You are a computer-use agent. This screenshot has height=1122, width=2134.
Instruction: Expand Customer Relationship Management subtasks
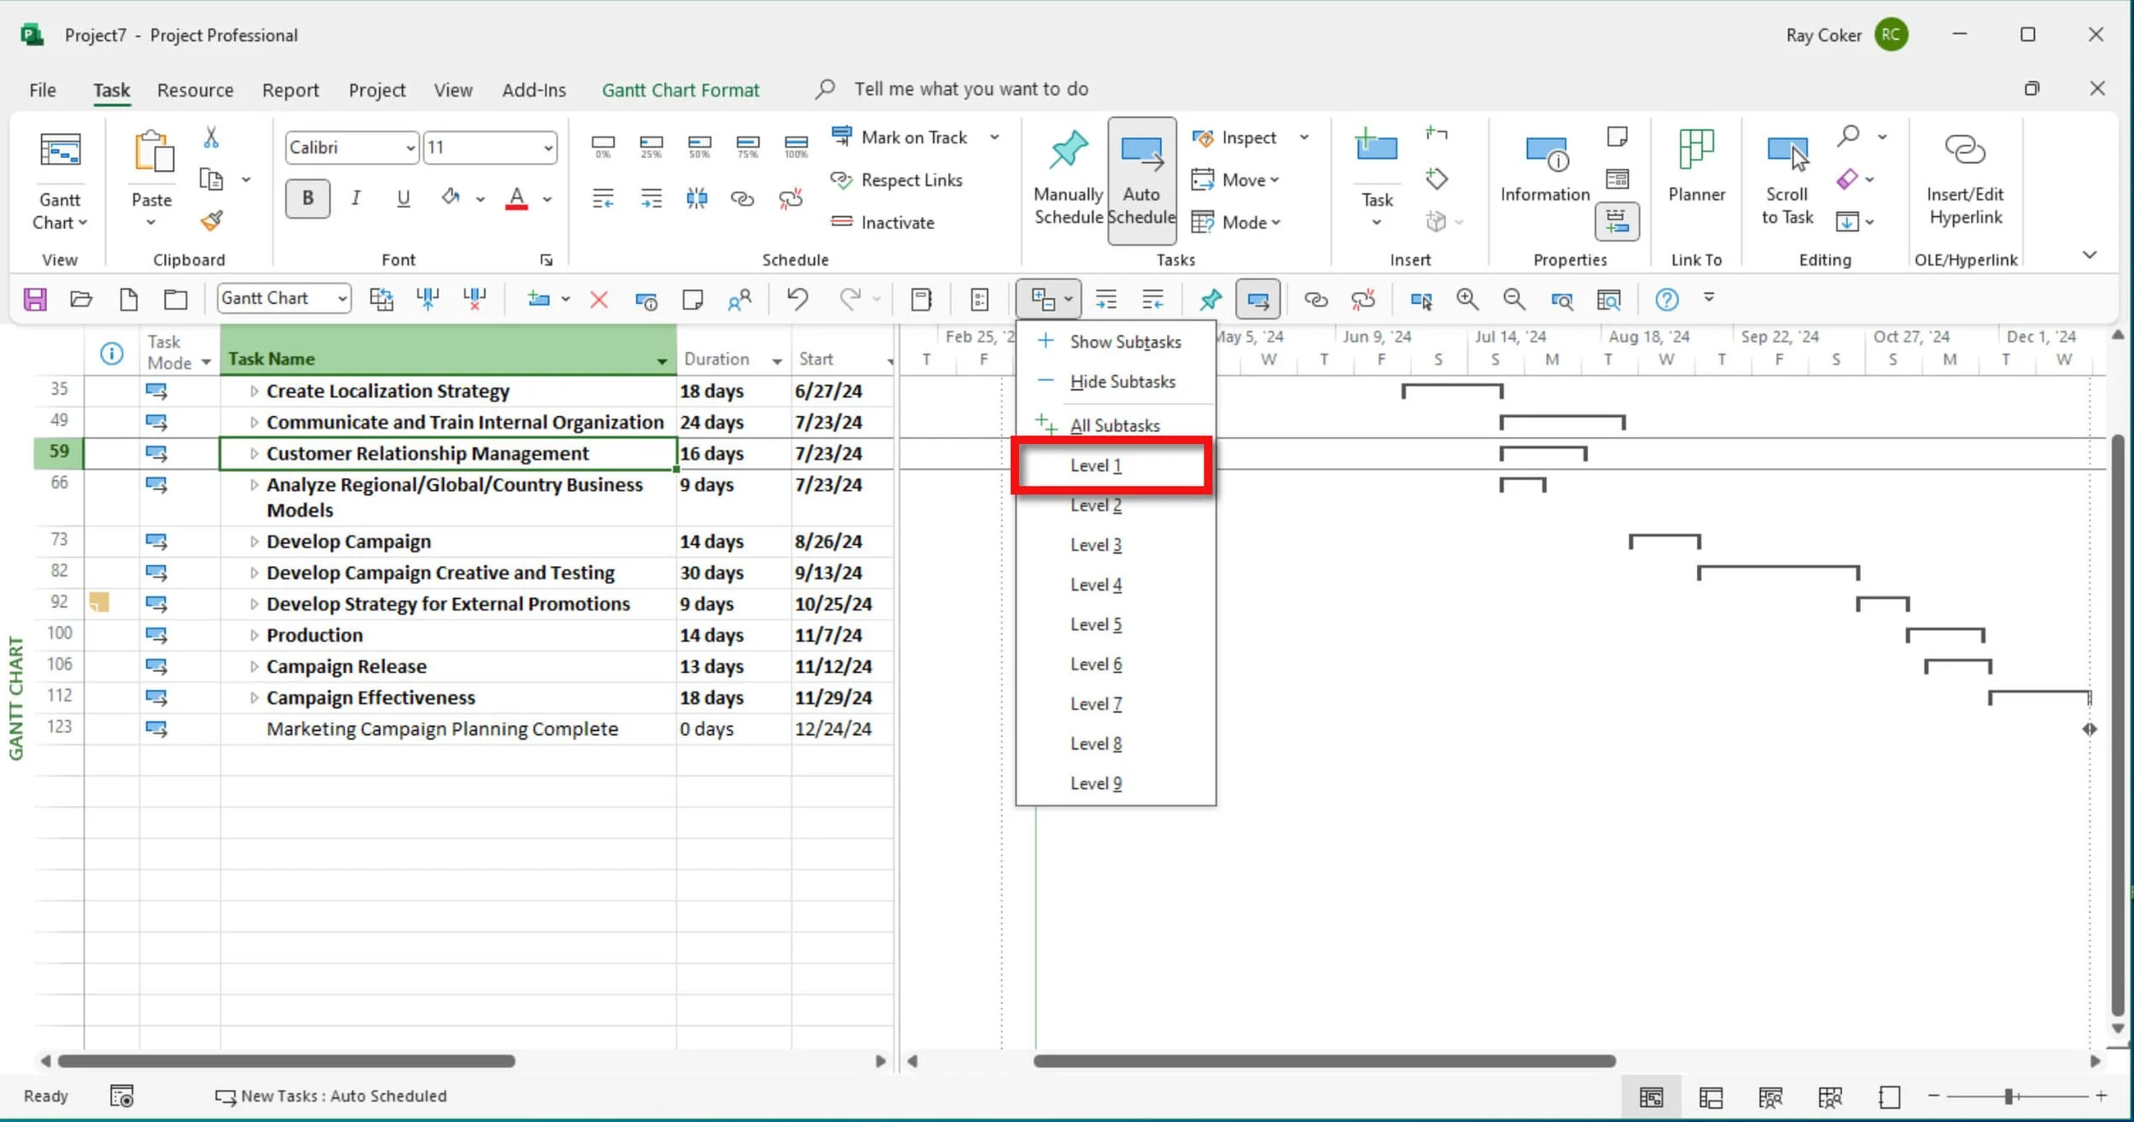tap(254, 453)
